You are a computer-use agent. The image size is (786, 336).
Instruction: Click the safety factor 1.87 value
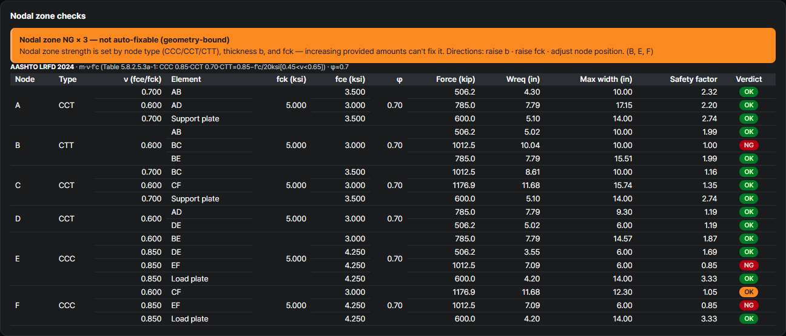coord(710,239)
